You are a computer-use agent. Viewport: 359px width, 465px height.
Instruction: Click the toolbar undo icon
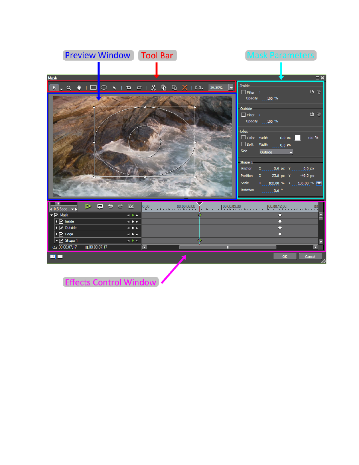point(128,88)
